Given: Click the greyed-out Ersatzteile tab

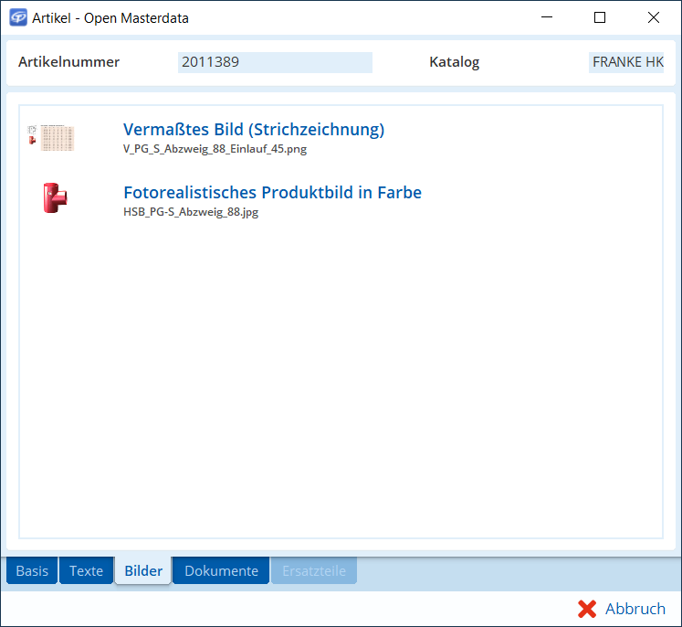Looking at the screenshot, I should pyautogui.click(x=314, y=571).
